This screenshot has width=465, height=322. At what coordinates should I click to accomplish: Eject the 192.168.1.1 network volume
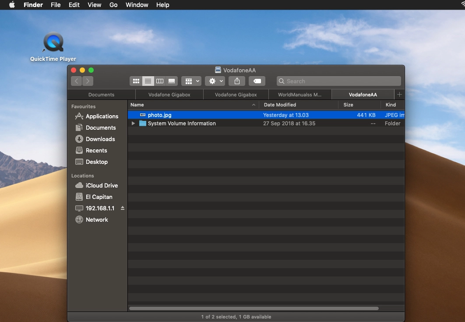123,208
